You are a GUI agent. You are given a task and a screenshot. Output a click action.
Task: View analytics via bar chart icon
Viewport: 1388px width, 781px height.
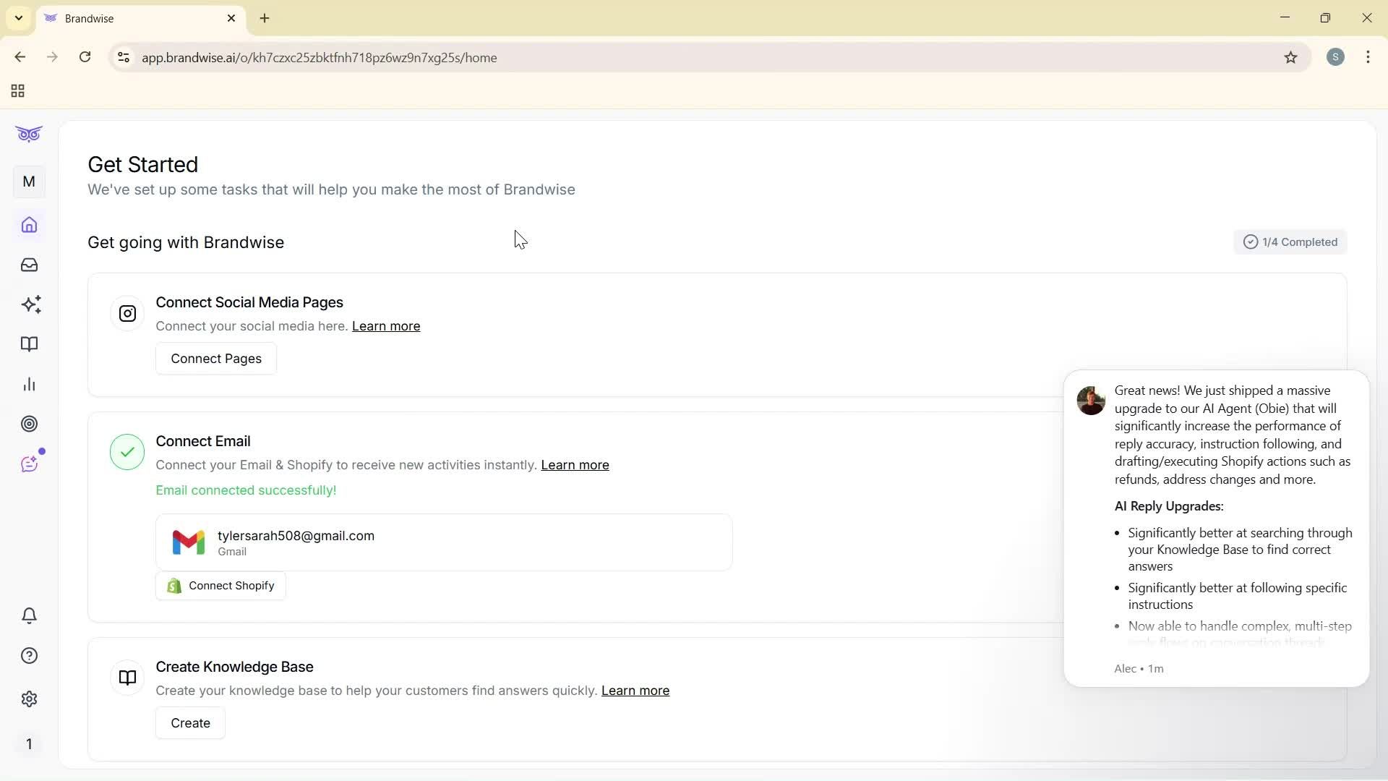coord(29,384)
